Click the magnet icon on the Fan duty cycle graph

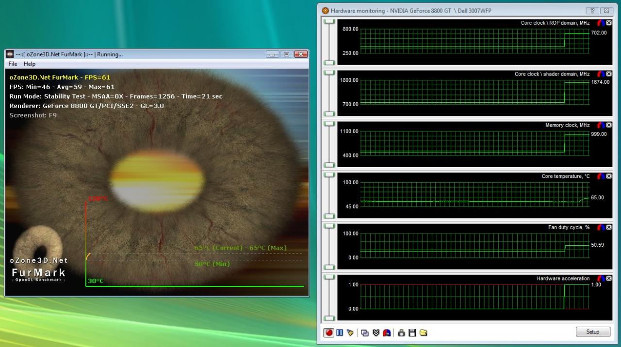[x=601, y=227]
